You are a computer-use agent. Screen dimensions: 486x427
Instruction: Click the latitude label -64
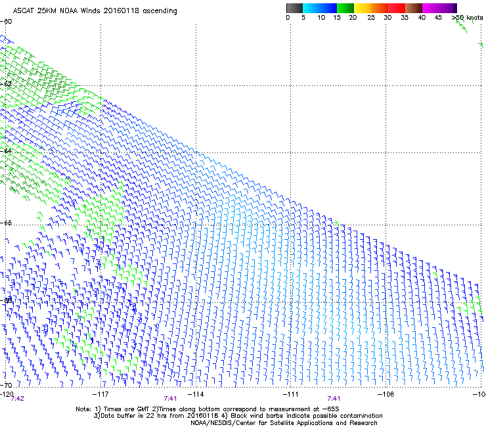6,151
